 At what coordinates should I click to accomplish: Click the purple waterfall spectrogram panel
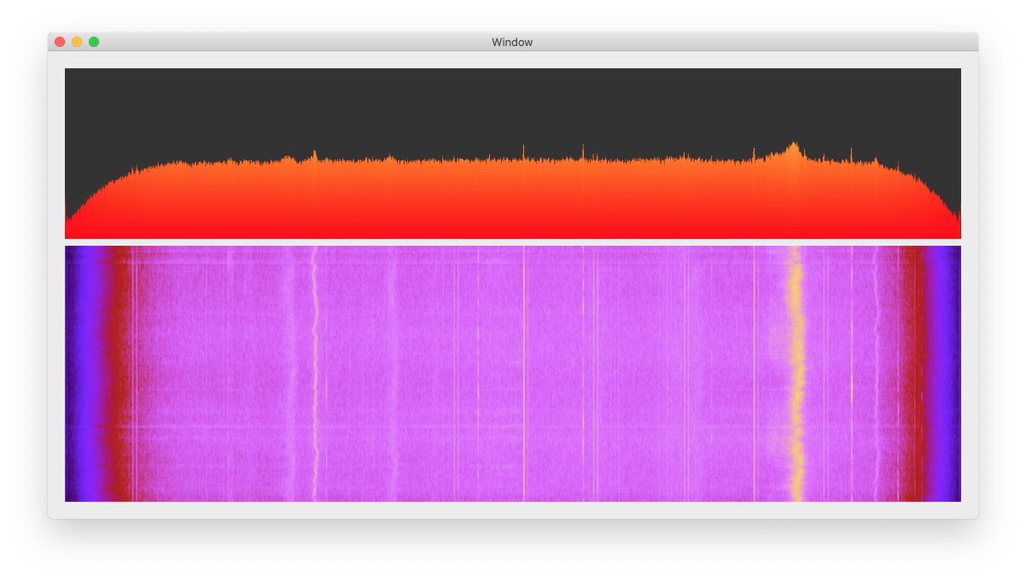click(513, 373)
